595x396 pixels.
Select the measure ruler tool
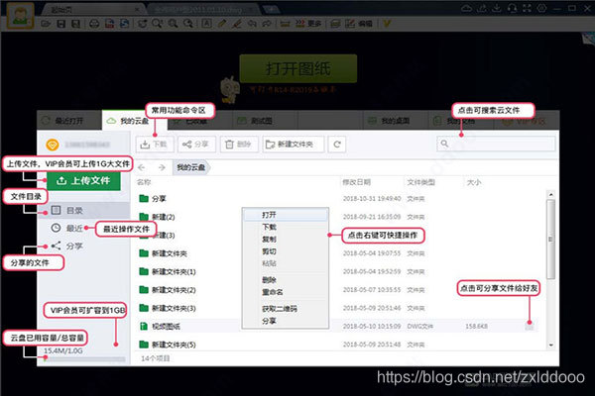click(x=285, y=24)
